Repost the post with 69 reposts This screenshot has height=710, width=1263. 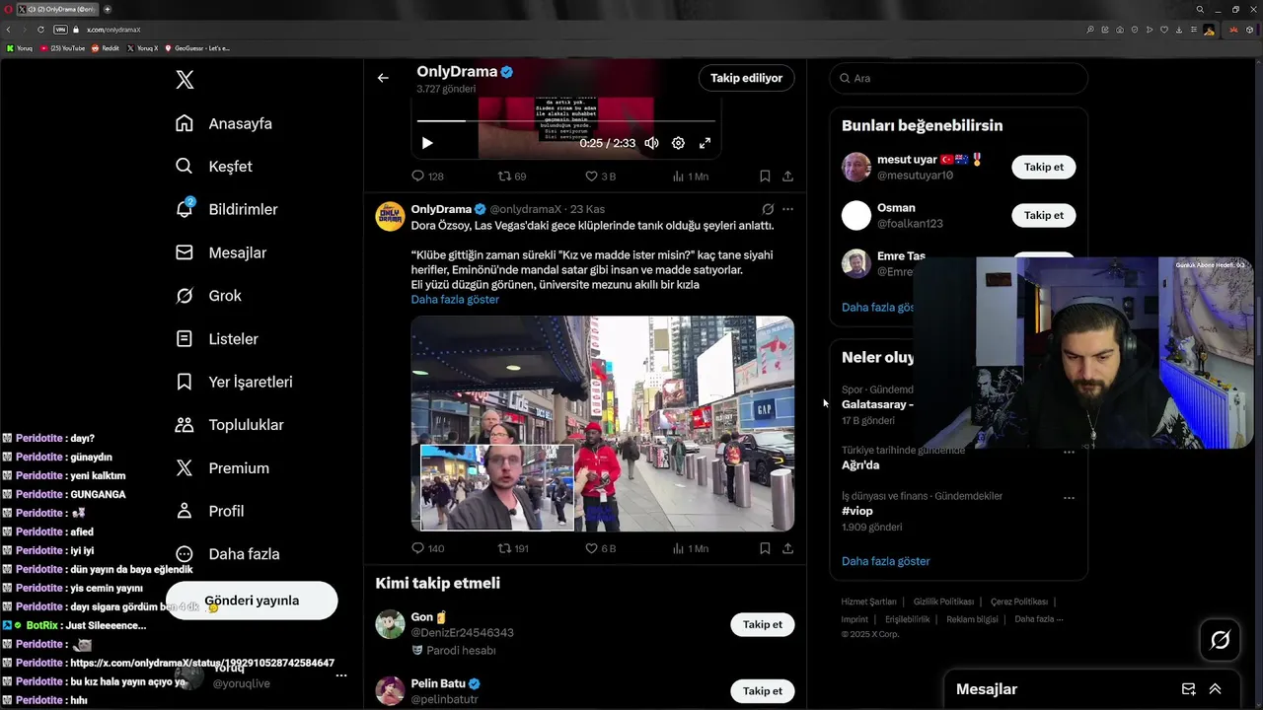click(512, 177)
